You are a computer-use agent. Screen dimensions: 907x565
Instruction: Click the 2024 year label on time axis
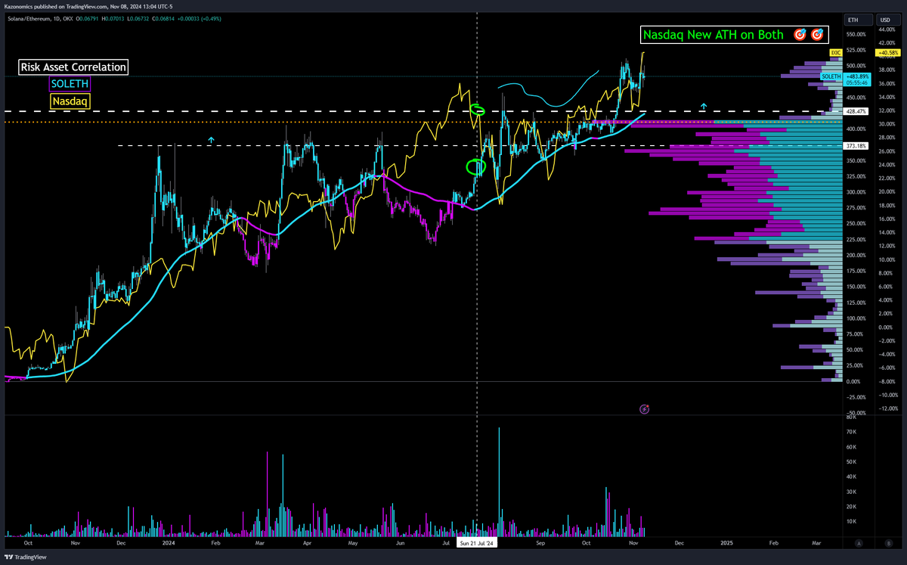[x=168, y=543]
